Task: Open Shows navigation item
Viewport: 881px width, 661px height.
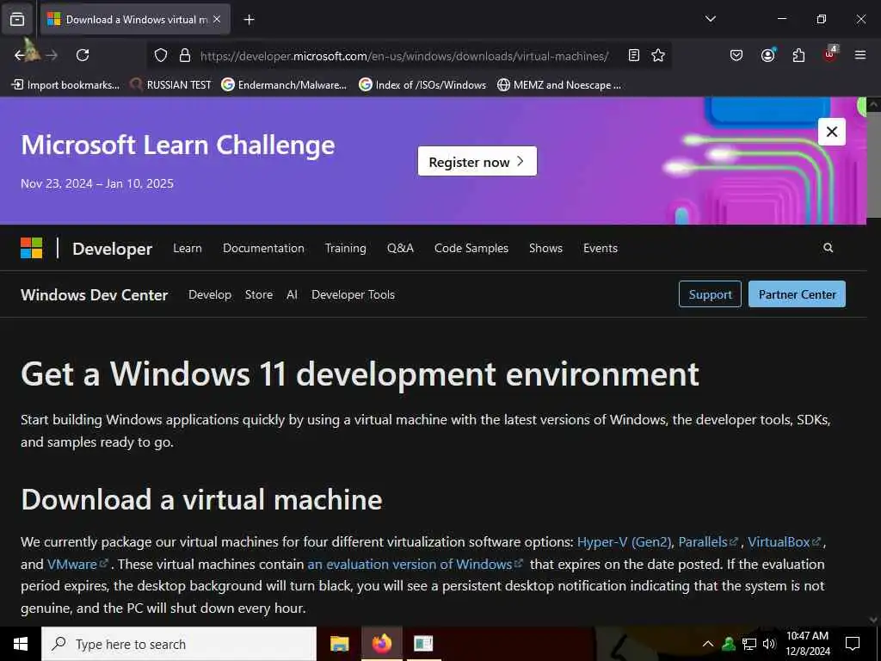Action: tap(545, 248)
